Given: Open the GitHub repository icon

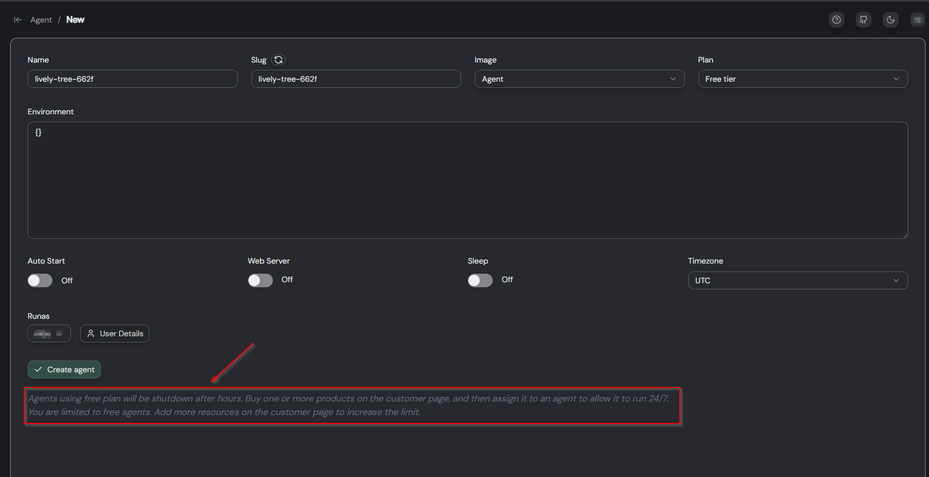Looking at the screenshot, I should click(864, 20).
